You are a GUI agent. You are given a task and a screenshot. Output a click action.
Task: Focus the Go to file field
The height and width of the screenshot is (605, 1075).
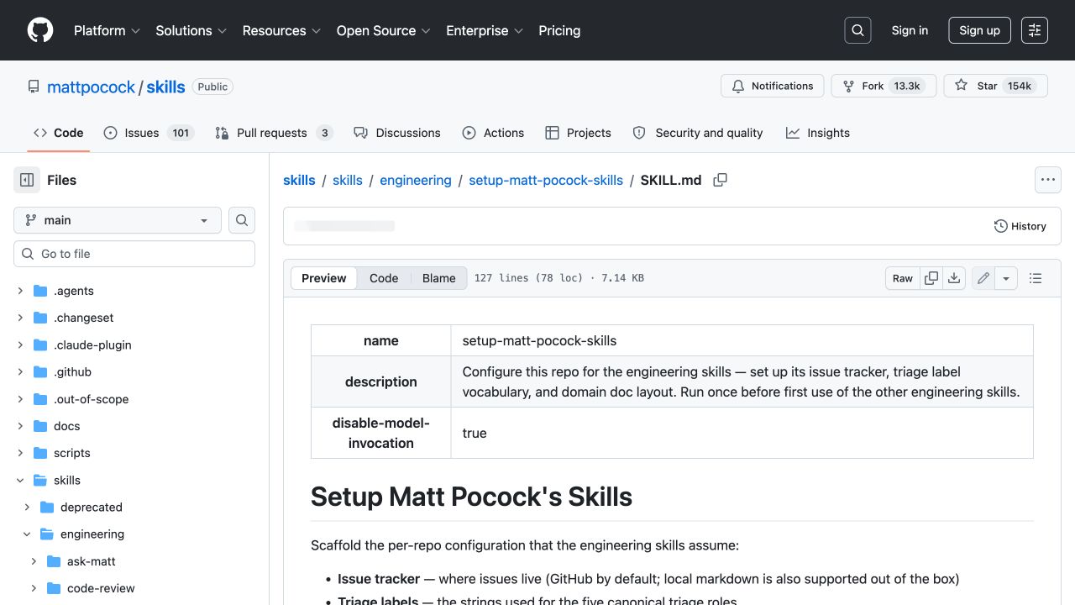[134, 254]
